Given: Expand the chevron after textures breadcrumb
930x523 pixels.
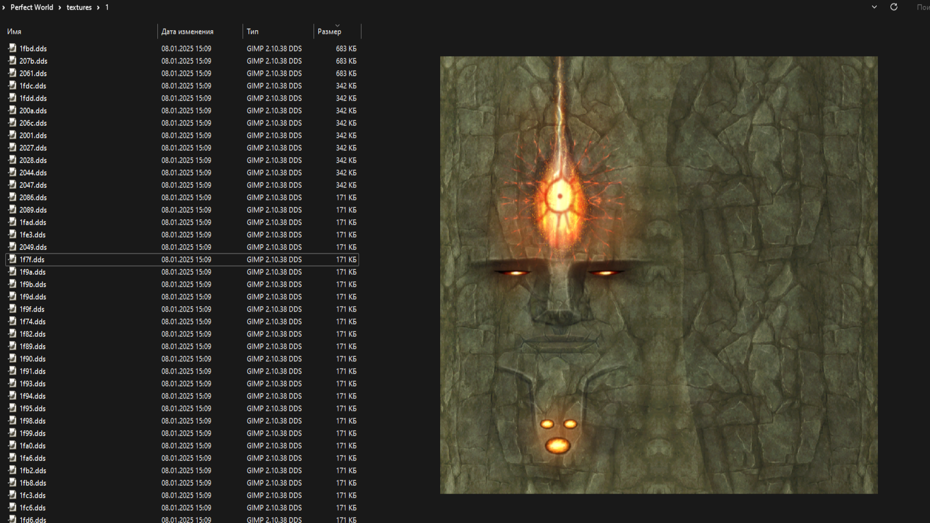Looking at the screenshot, I should 98,8.
